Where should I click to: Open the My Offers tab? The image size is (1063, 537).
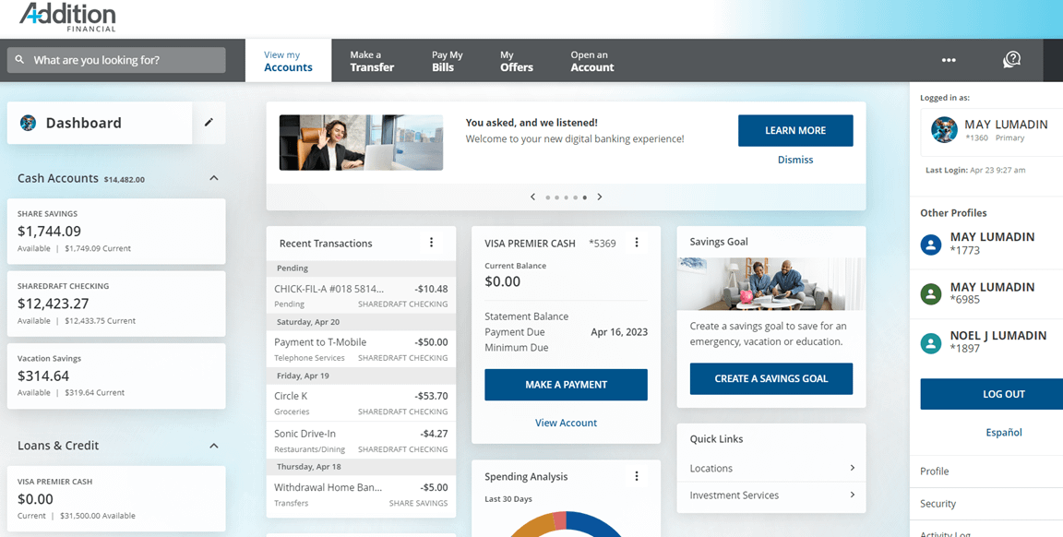pyautogui.click(x=517, y=60)
